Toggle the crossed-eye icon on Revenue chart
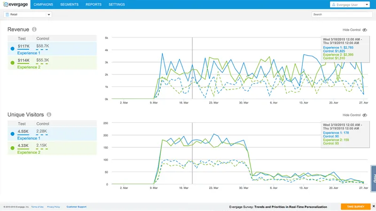376x211 pixels. [x=365, y=30]
